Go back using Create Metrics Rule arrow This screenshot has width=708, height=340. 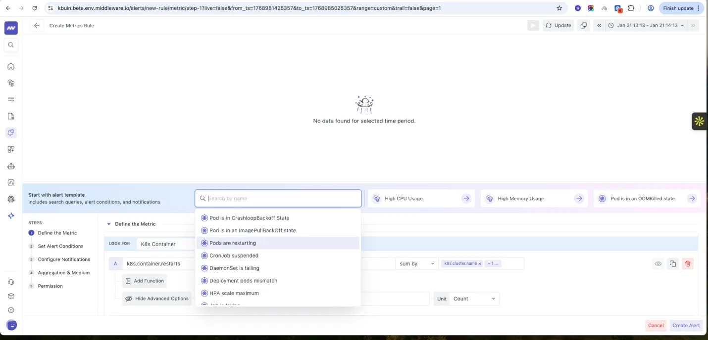tap(37, 25)
